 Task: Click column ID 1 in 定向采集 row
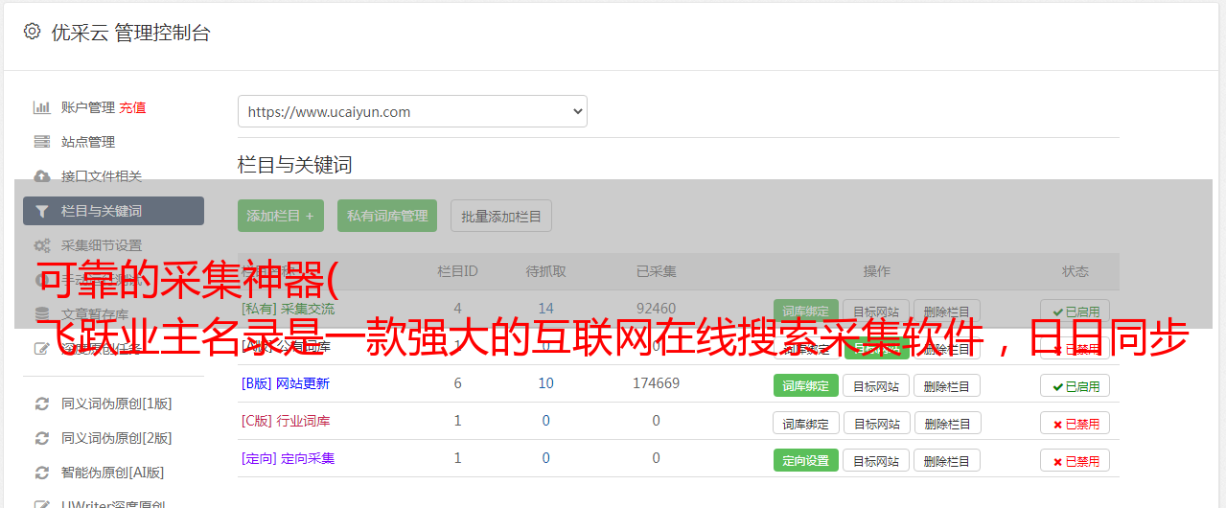tap(458, 458)
